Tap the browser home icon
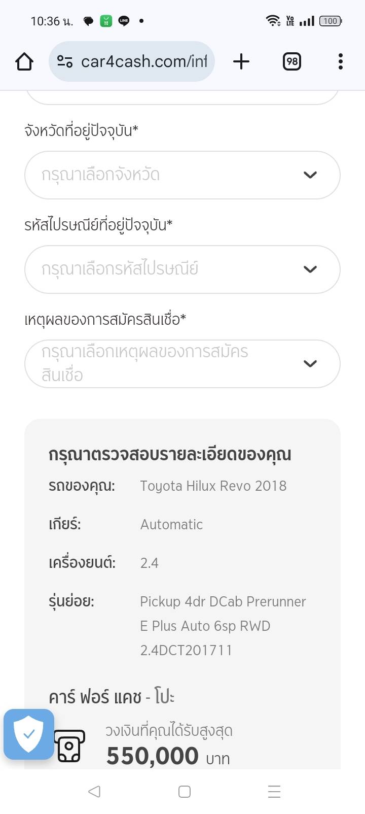Viewport: 365px width, 814px height. (x=24, y=61)
